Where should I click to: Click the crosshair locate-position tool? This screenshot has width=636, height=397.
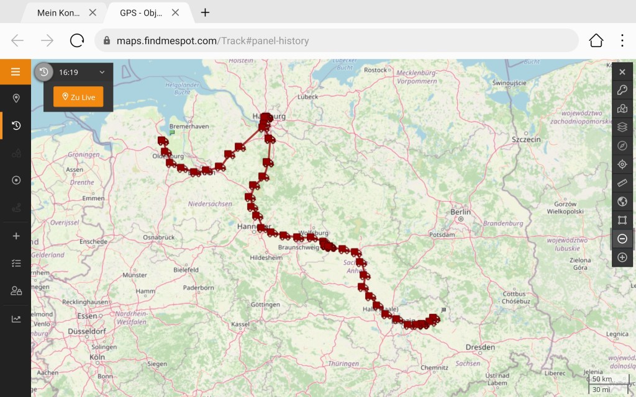click(622, 164)
